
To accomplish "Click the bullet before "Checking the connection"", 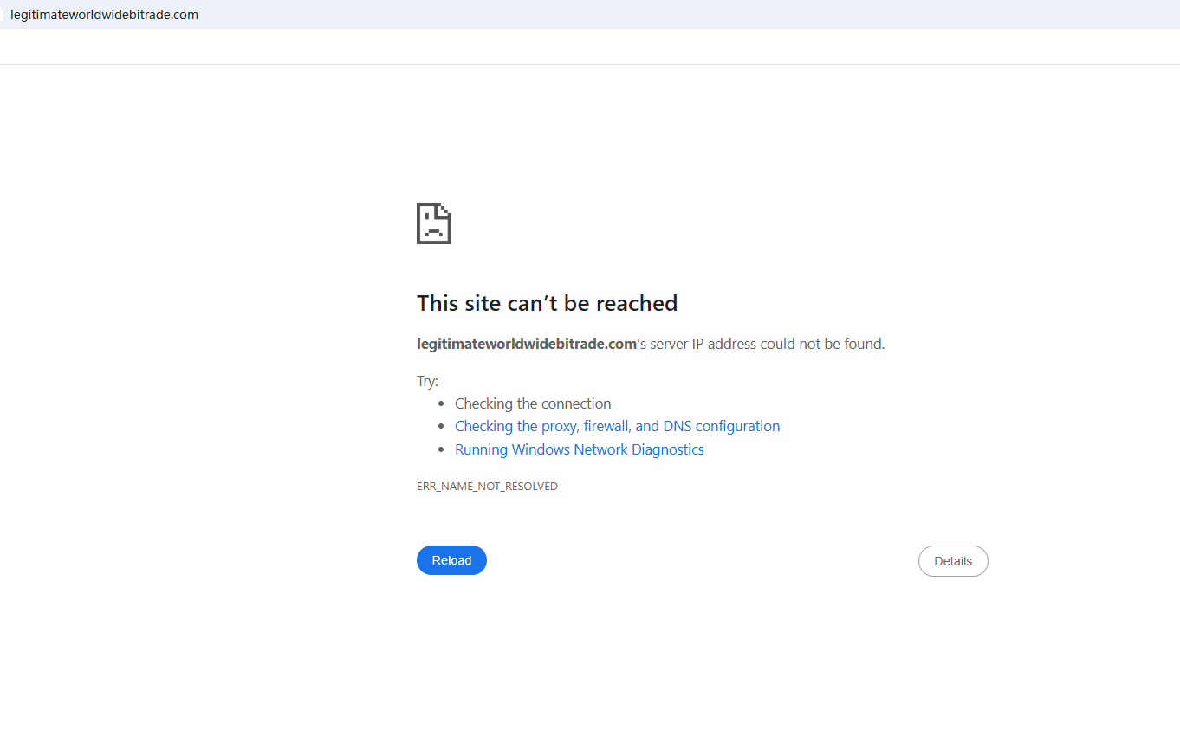I will tap(442, 404).
